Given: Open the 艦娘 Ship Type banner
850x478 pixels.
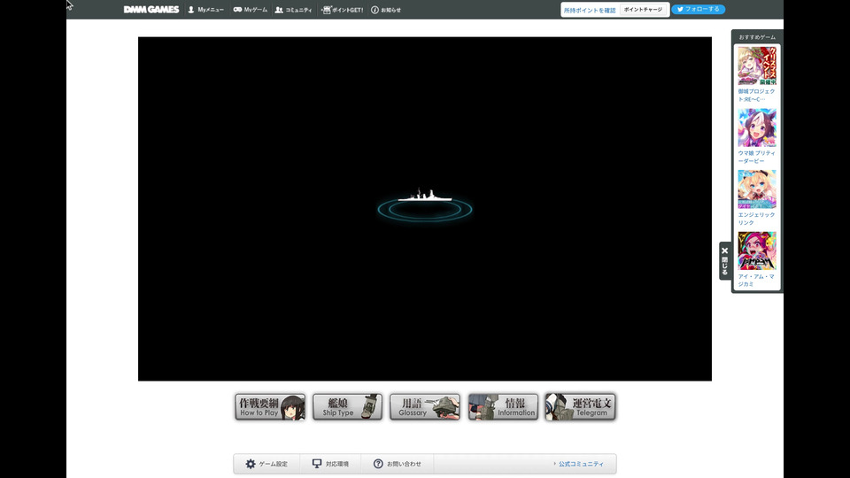Looking at the screenshot, I should 347,407.
